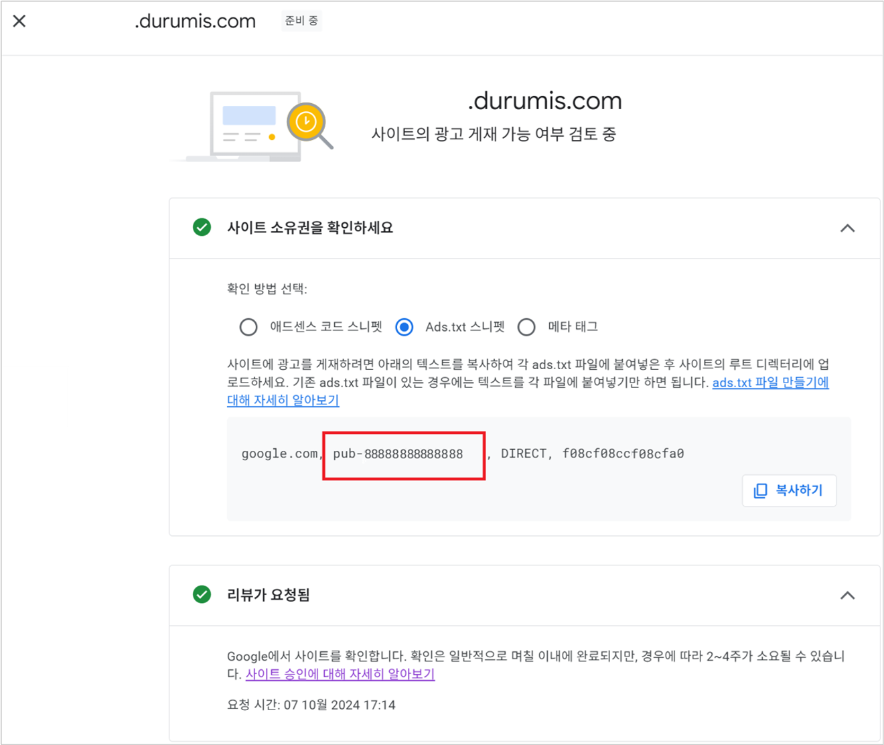This screenshot has width=884, height=745.
Task: Collapse the 리뷰가 요청됨 section
Action: click(x=847, y=595)
